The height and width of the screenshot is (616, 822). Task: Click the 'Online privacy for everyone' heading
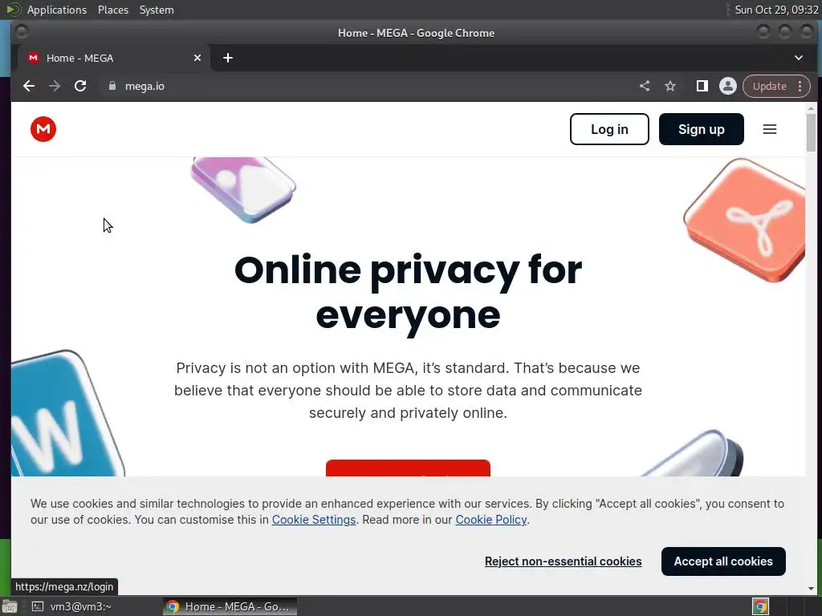click(408, 292)
